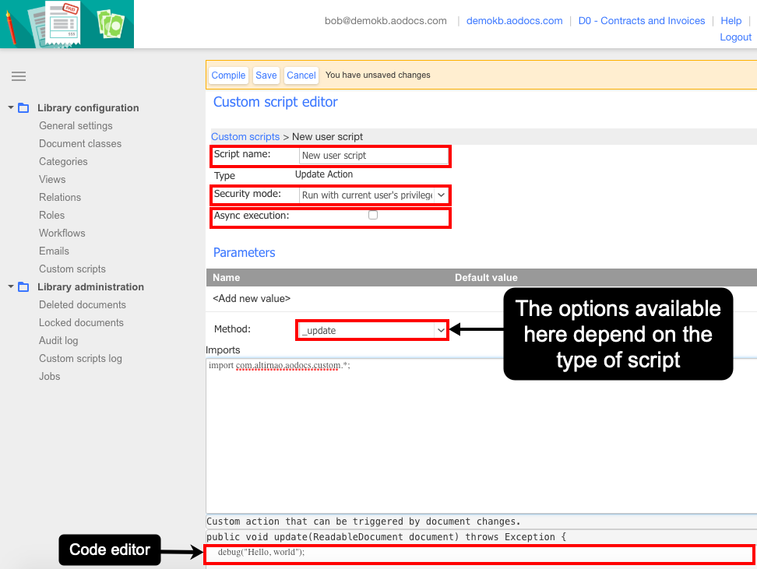
Task: Open Document classes in sidebar
Action: (80, 143)
